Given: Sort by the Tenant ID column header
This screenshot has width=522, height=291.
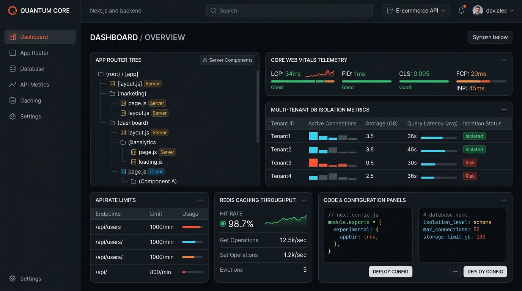Looking at the screenshot, I should click(x=283, y=124).
